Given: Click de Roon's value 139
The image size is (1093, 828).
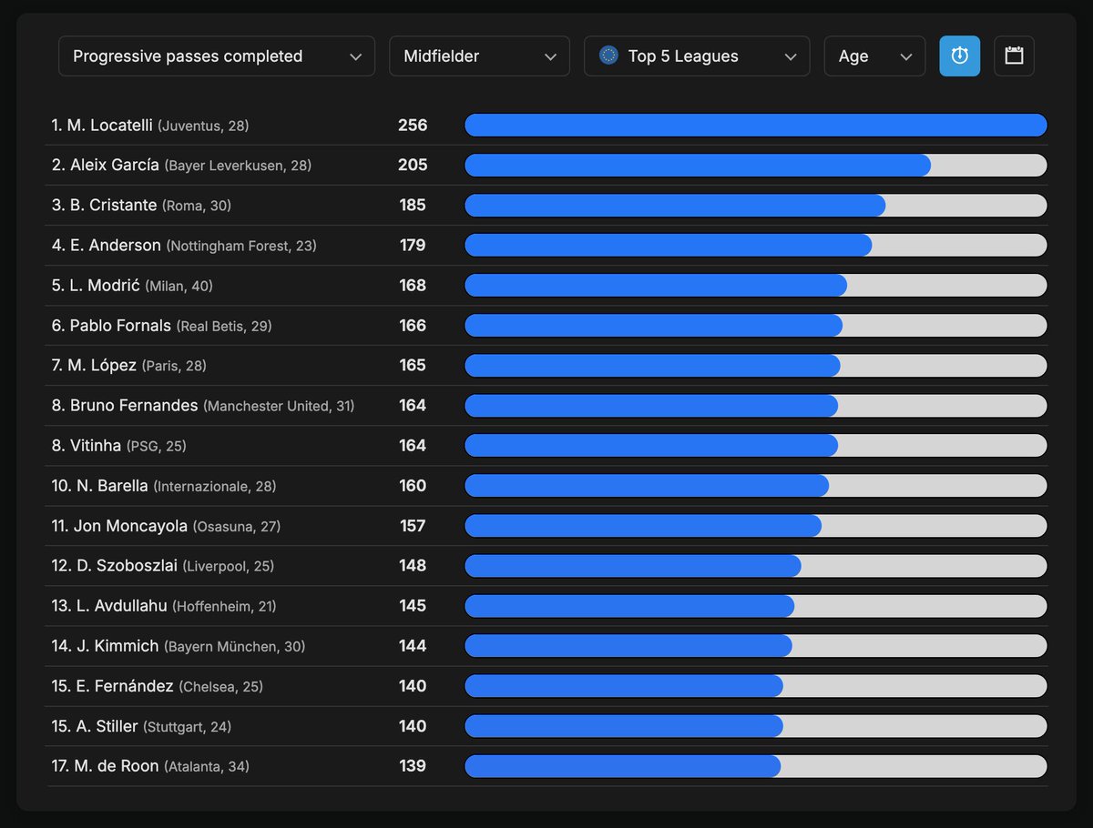Looking at the screenshot, I should pyautogui.click(x=413, y=766).
